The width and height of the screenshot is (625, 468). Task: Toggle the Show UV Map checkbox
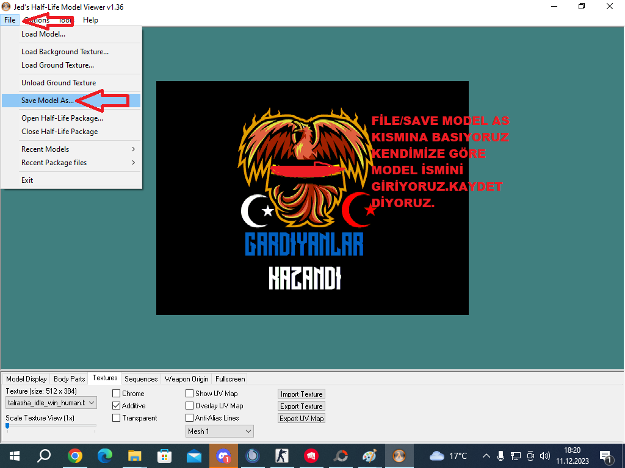pos(190,394)
